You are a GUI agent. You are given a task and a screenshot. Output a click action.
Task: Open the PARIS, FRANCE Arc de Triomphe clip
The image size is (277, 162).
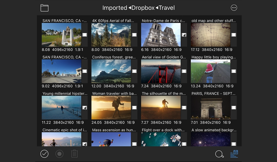pyautogui.click(x=210, y=108)
